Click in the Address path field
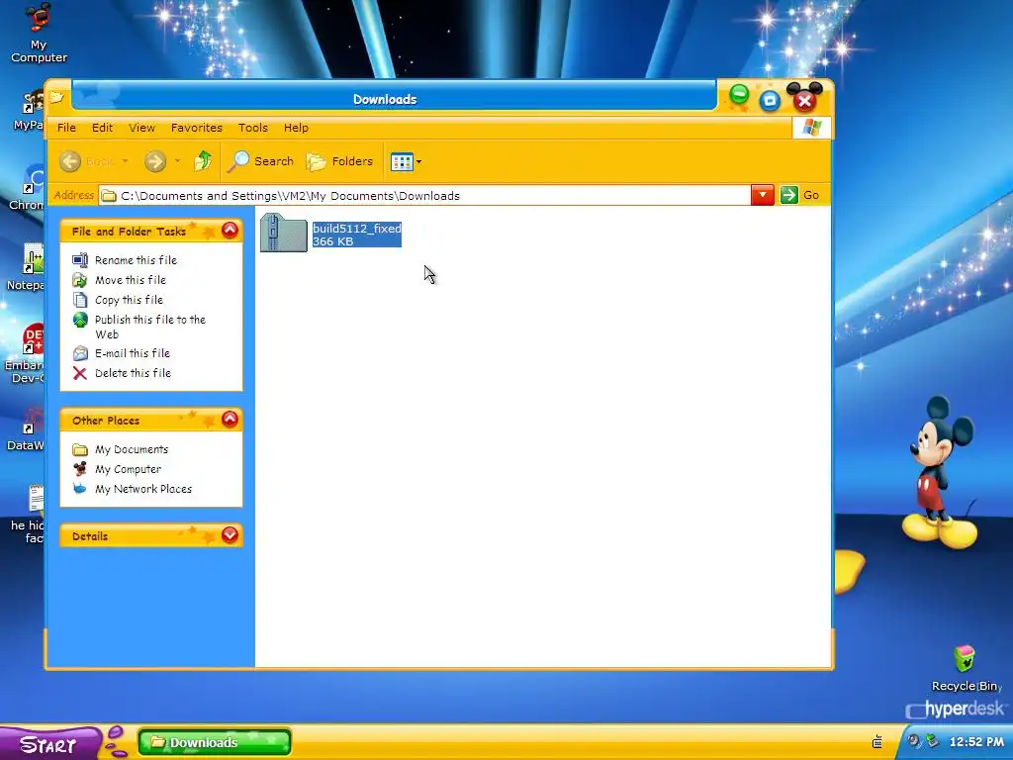Image resolution: width=1013 pixels, height=760 pixels. (x=424, y=195)
